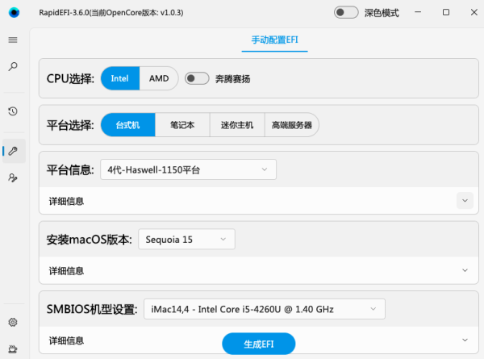
Task: Select the 笔记本 platform option
Action: (x=182, y=125)
